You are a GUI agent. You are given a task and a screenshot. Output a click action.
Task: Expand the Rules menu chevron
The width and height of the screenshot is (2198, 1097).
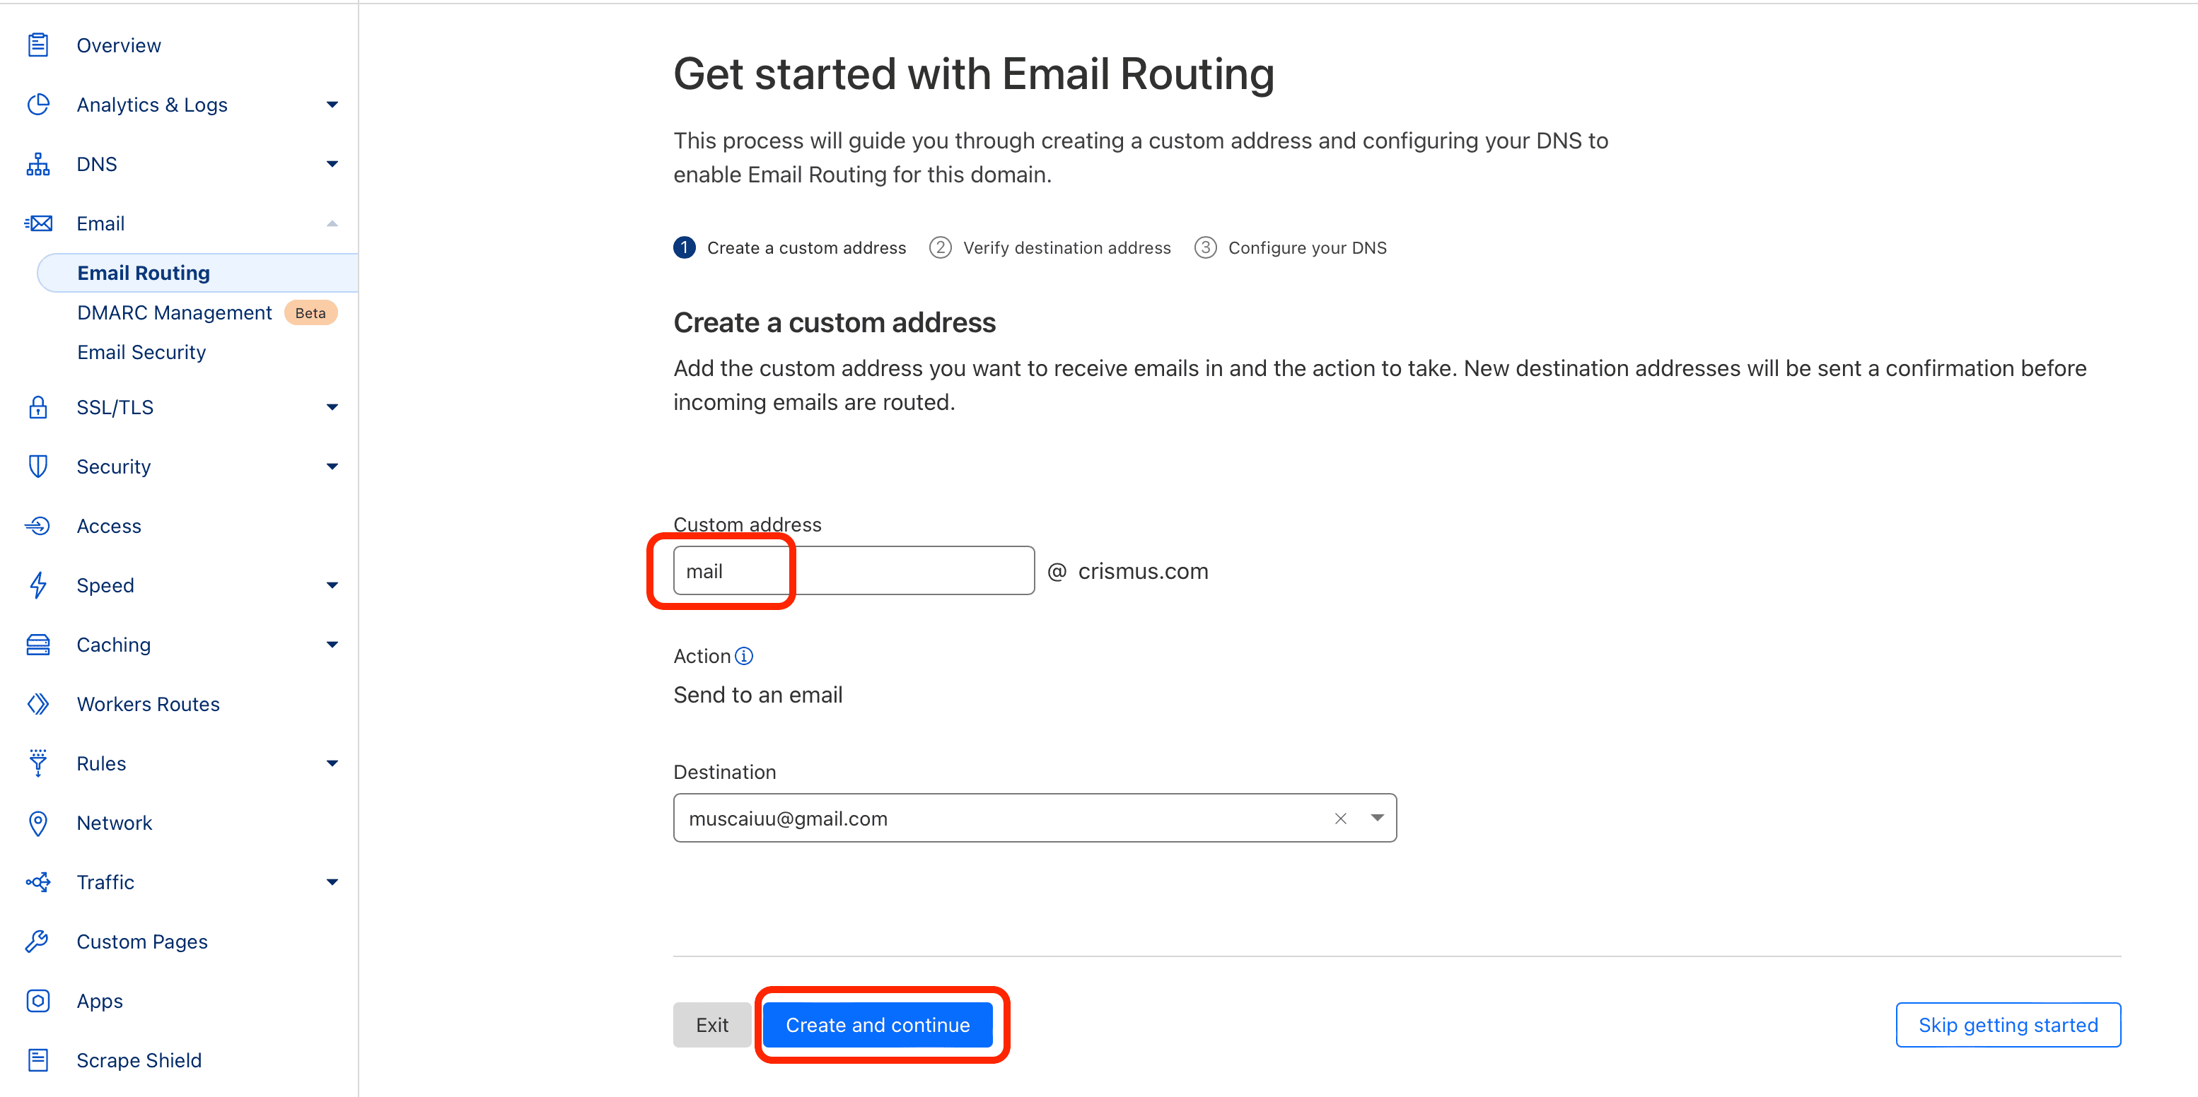coord(332,763)
